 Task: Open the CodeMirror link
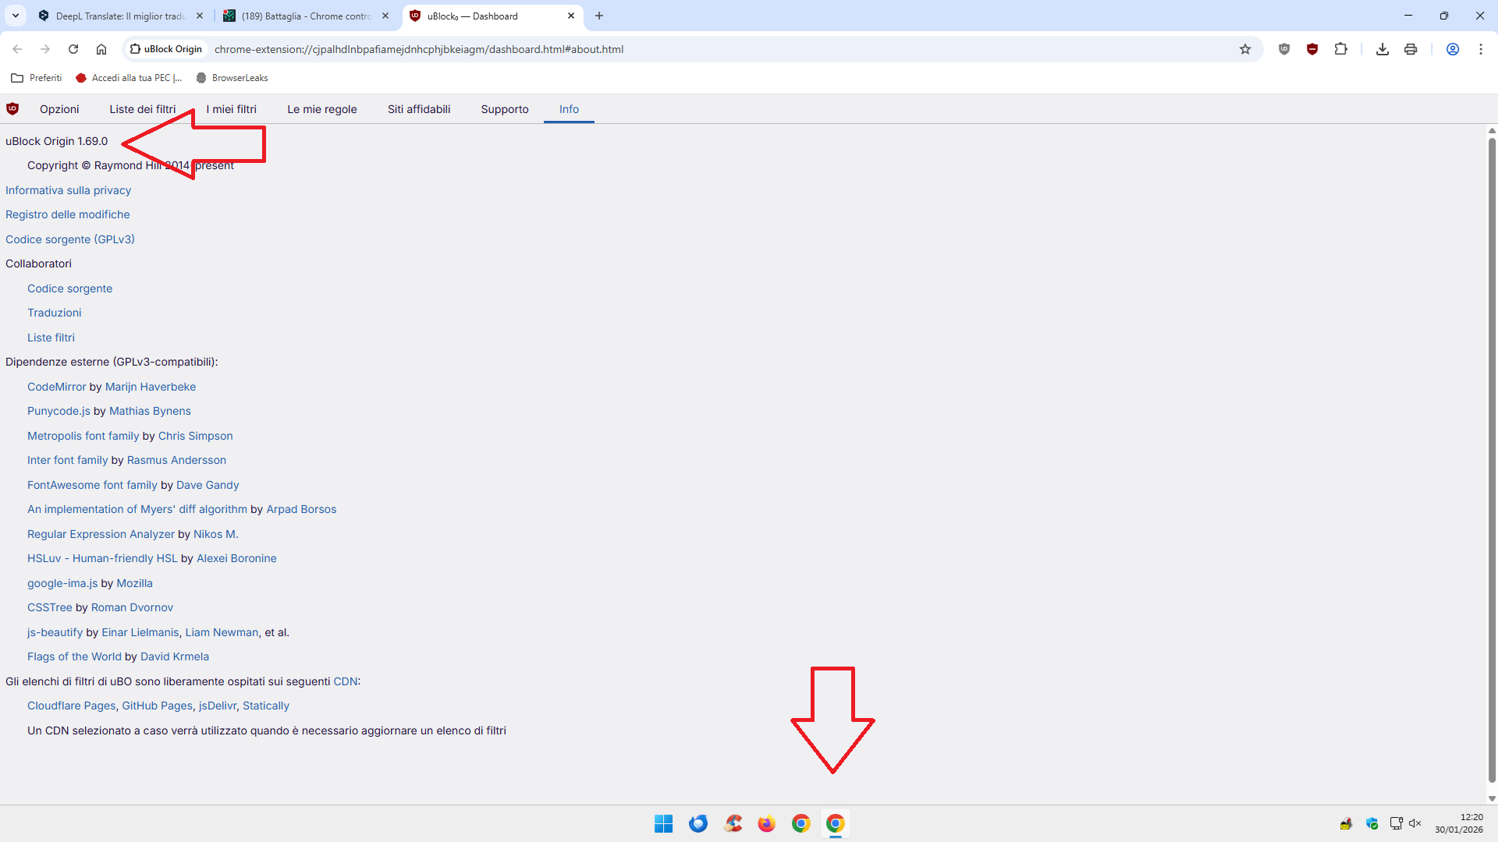[x=57, y=387]
